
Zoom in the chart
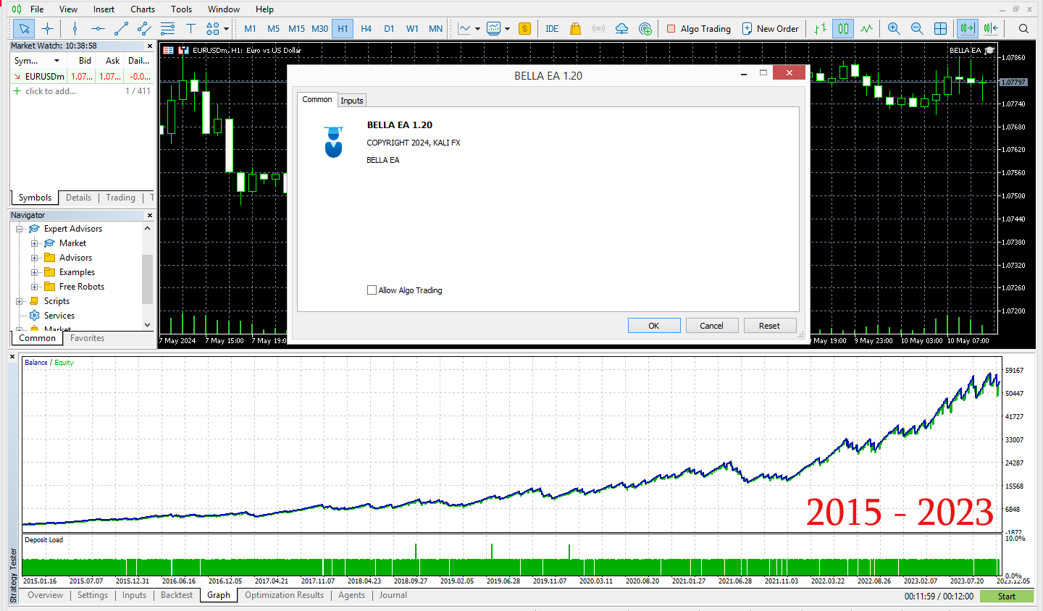pos(894,29)
